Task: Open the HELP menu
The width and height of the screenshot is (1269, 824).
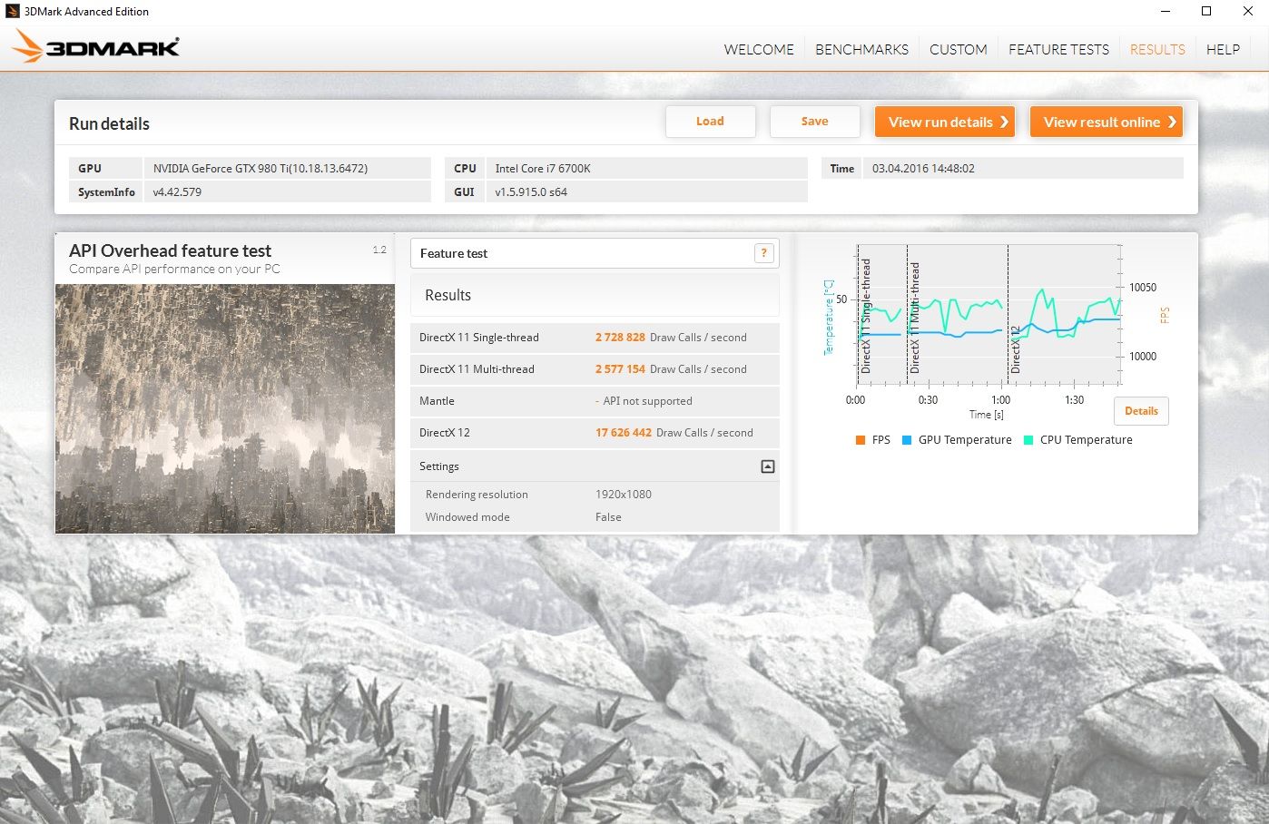Action: point(1223,49)
